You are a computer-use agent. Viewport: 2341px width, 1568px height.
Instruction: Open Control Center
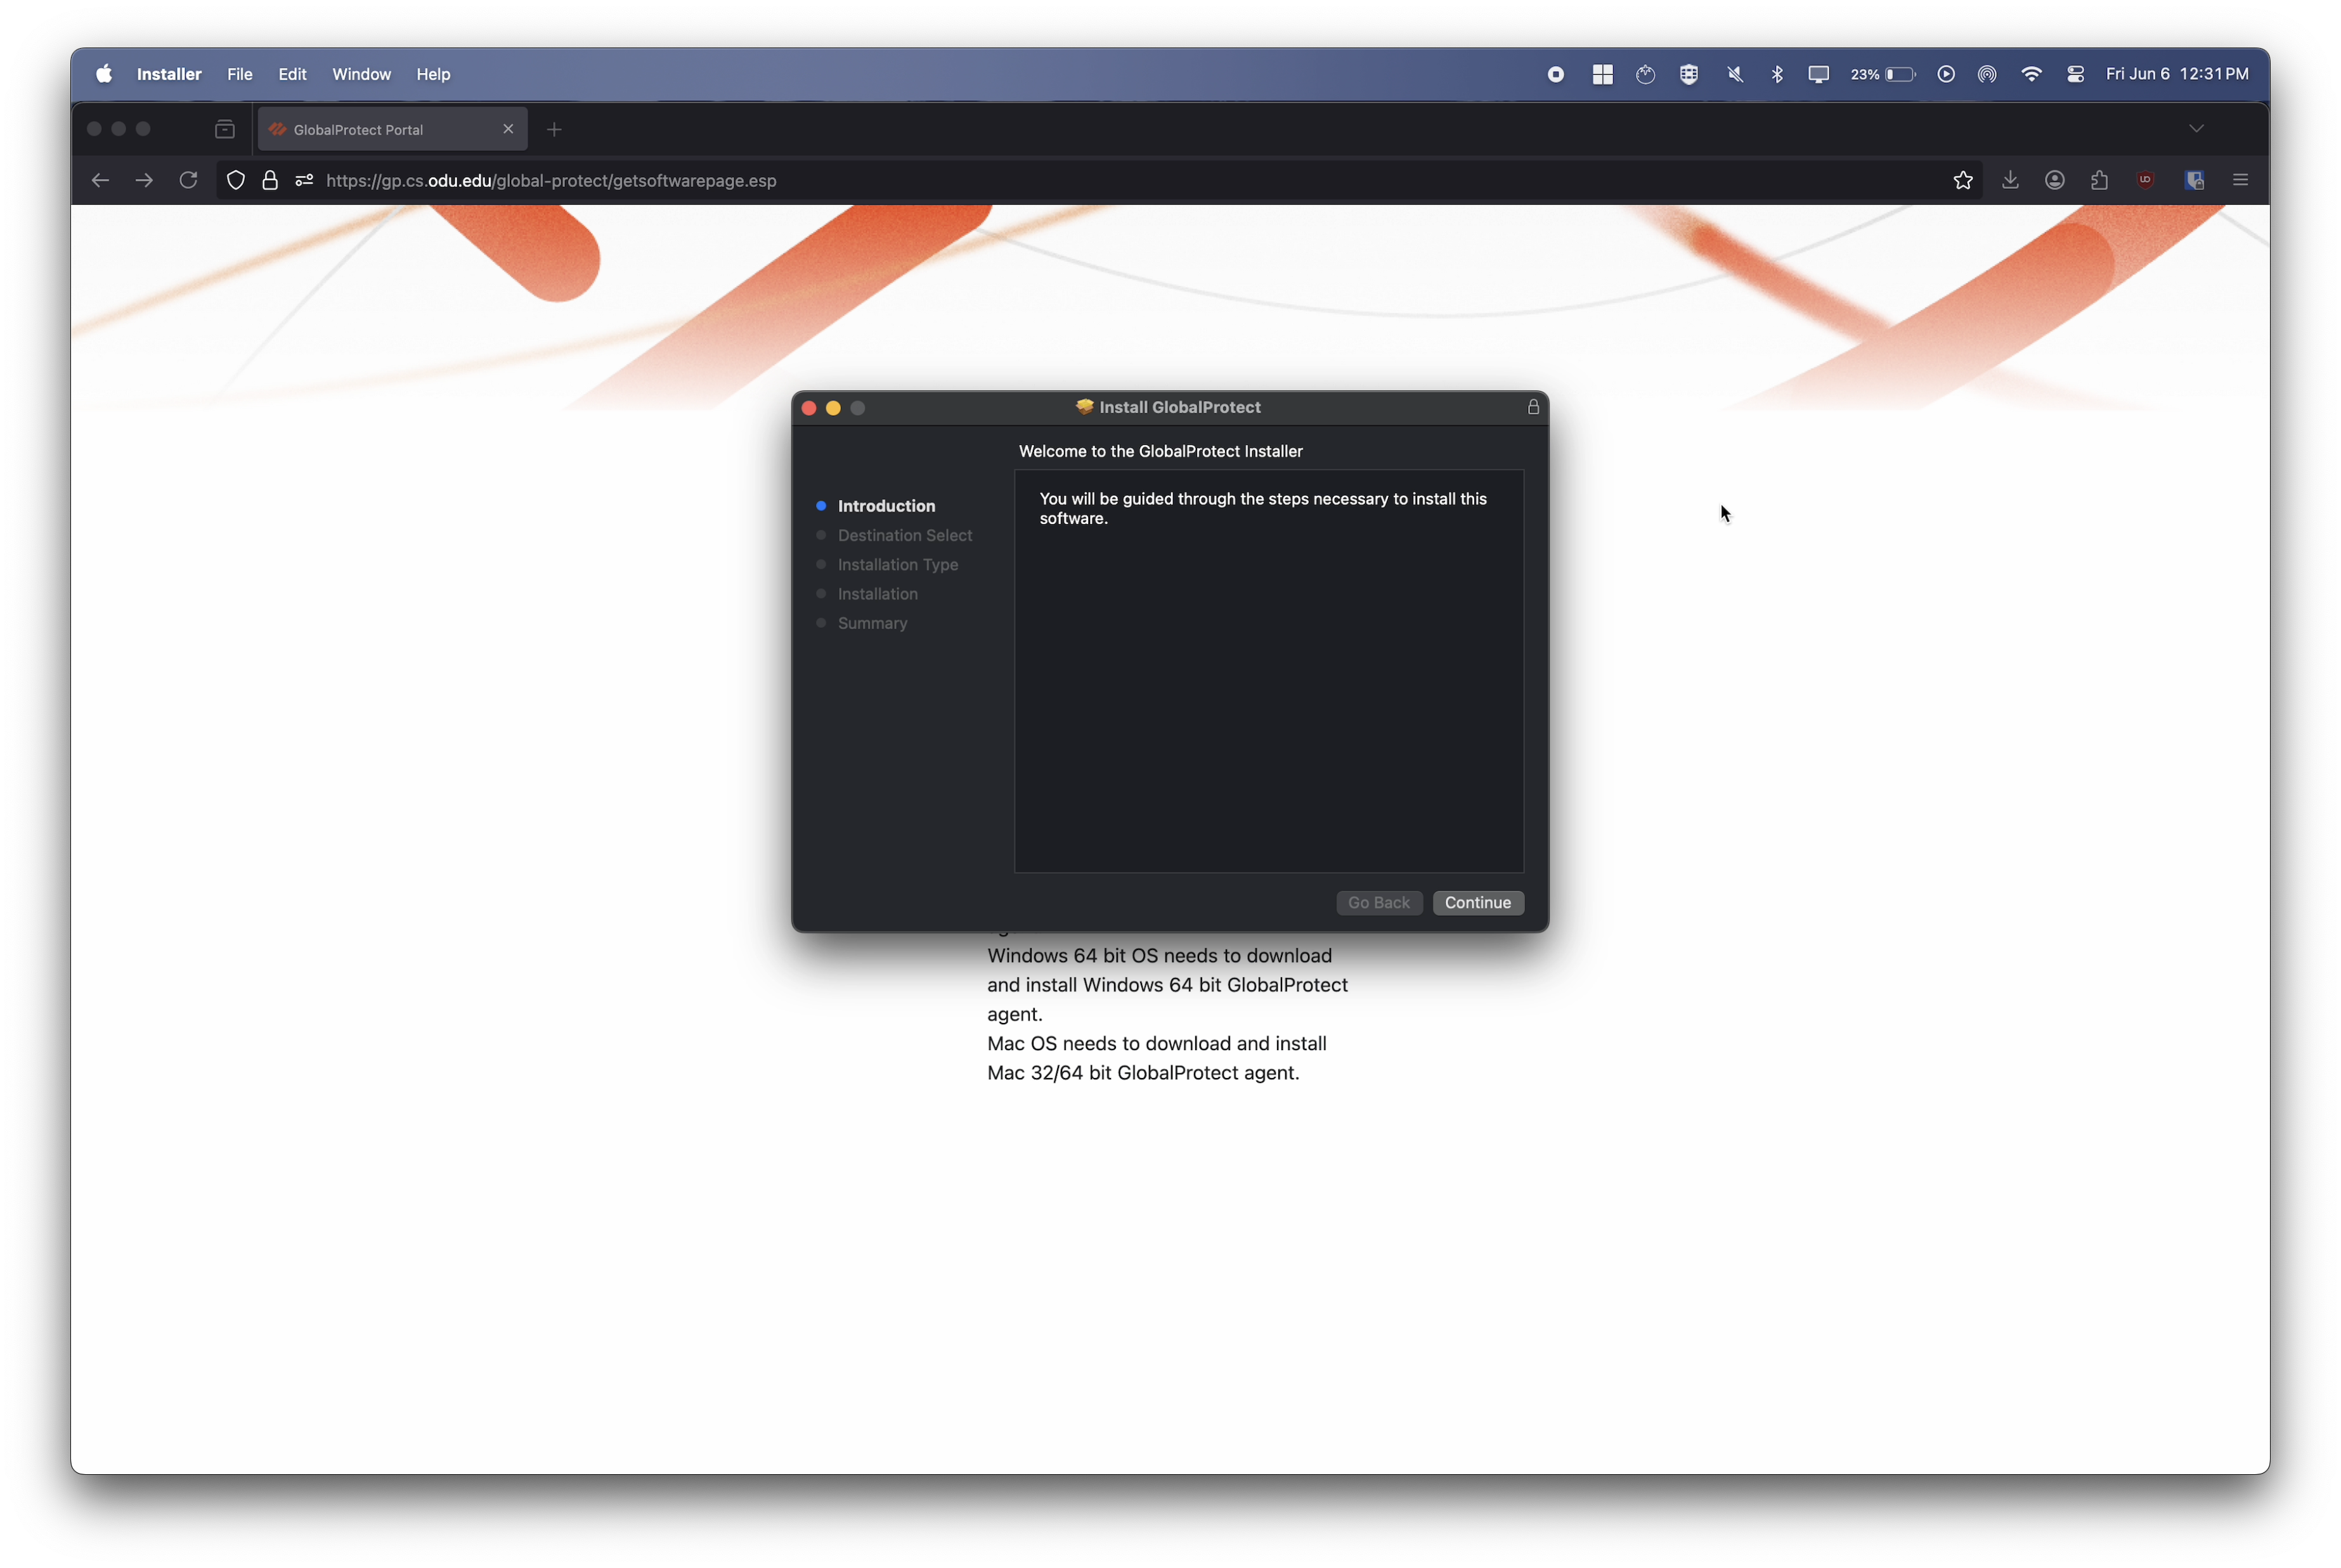point(2075,74)
